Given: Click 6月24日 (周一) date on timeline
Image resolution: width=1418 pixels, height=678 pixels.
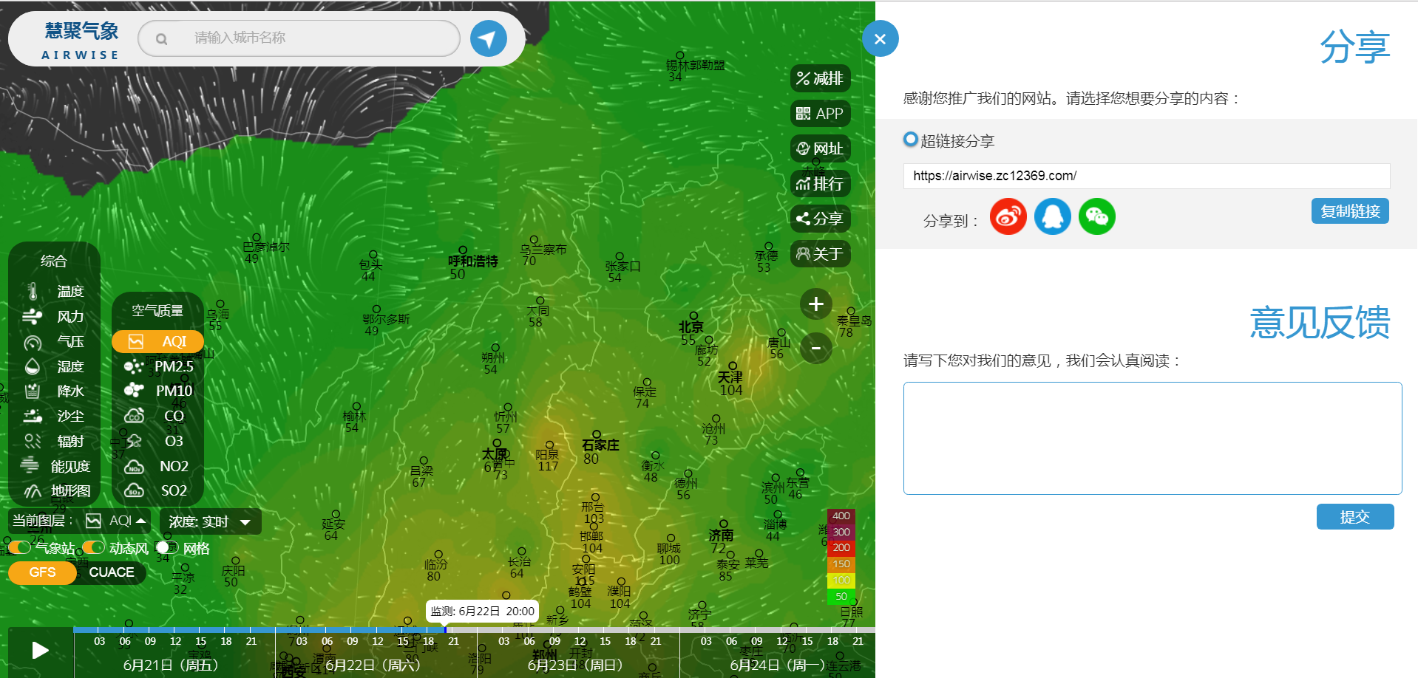Looking at the screenshot, I should click(x=777, y=665).
